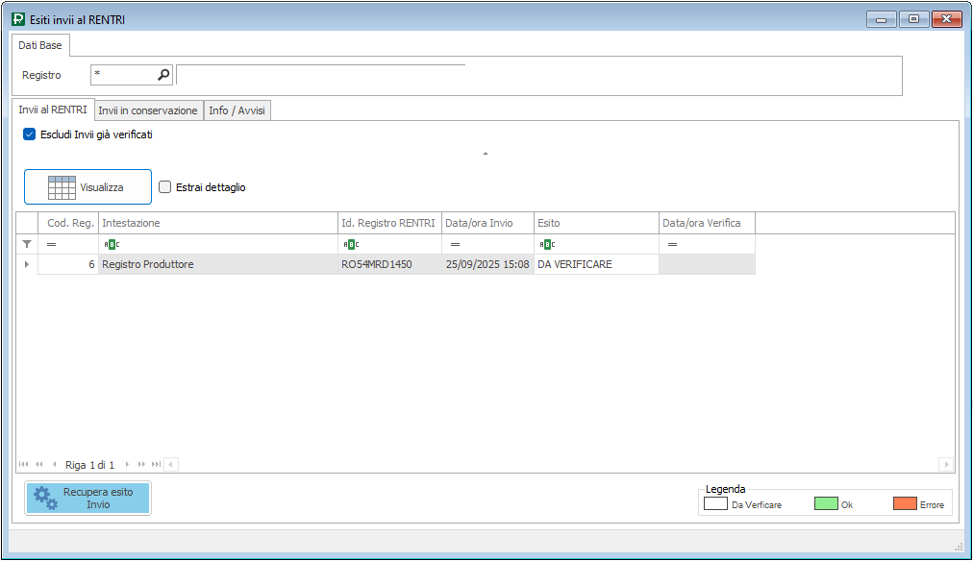The image size is (973, 561).
Task: Go to next row in the grid navigator
Action: (127, 465)
